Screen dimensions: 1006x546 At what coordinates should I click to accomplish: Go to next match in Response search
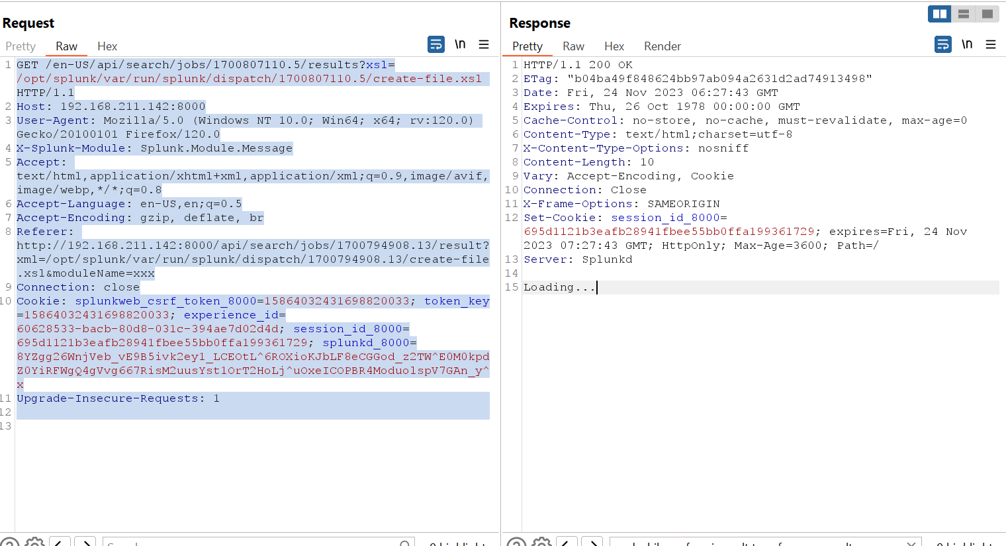592,543
